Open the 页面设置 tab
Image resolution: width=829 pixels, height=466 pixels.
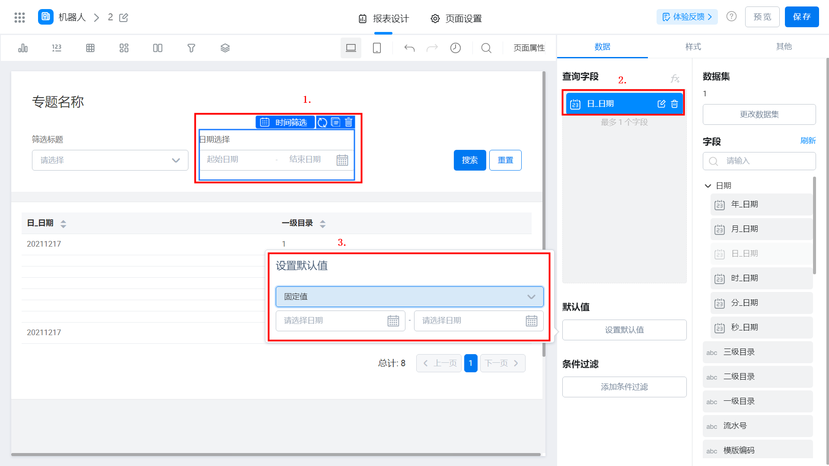456,19
